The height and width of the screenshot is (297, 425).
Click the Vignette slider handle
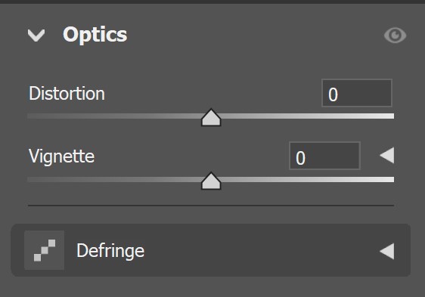point(211,181)
